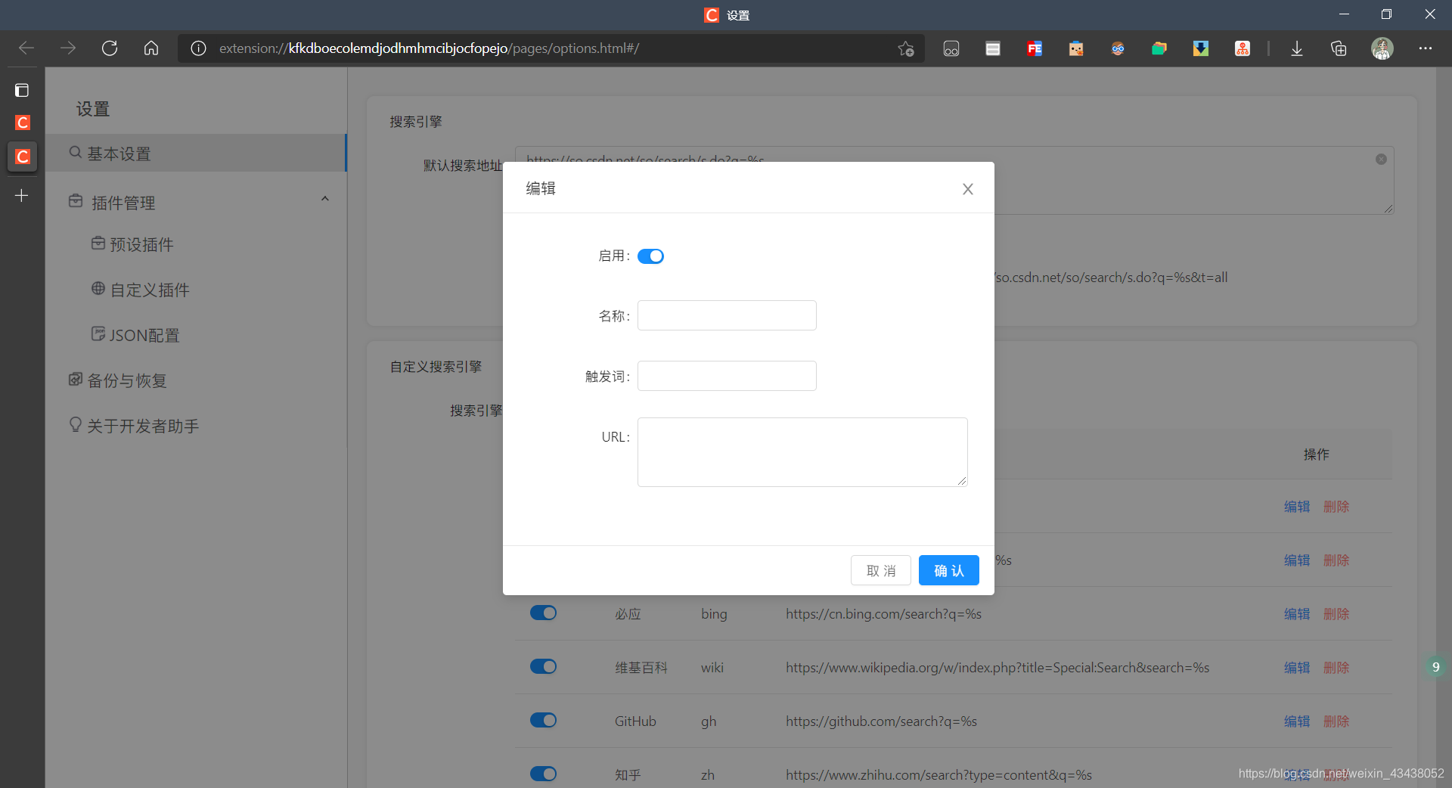Click the 触发词 input field
The image size is (1452, 788).
(x=727, y=376)
